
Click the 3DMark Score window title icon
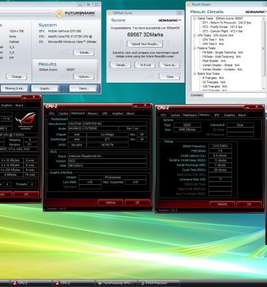pos(109,13)
